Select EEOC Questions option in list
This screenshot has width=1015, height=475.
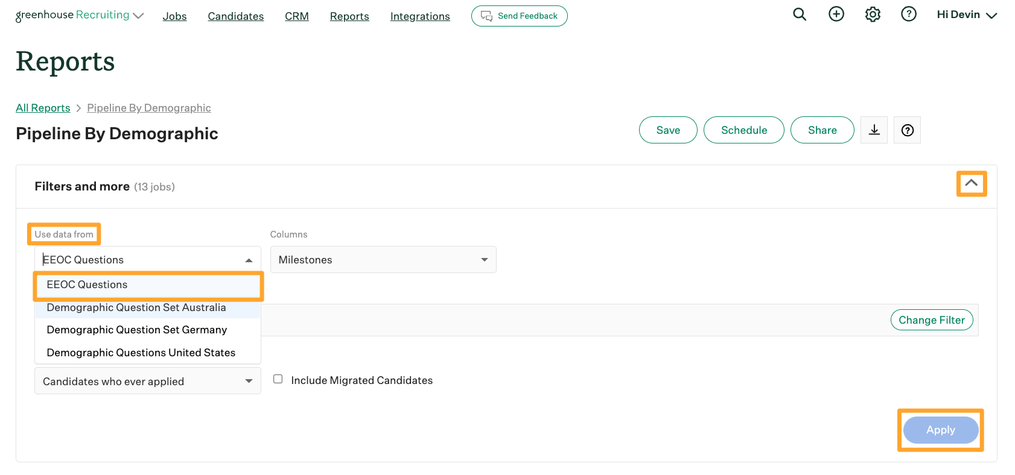pos(148,285)
